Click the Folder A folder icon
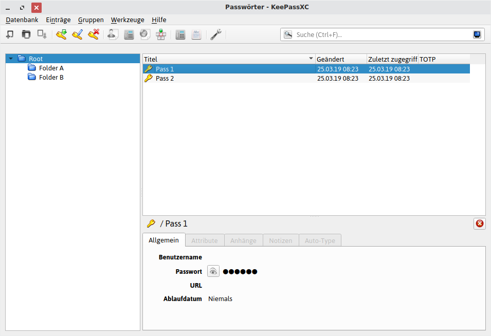This screenshot has width=491, height=336. coord(32,68)
